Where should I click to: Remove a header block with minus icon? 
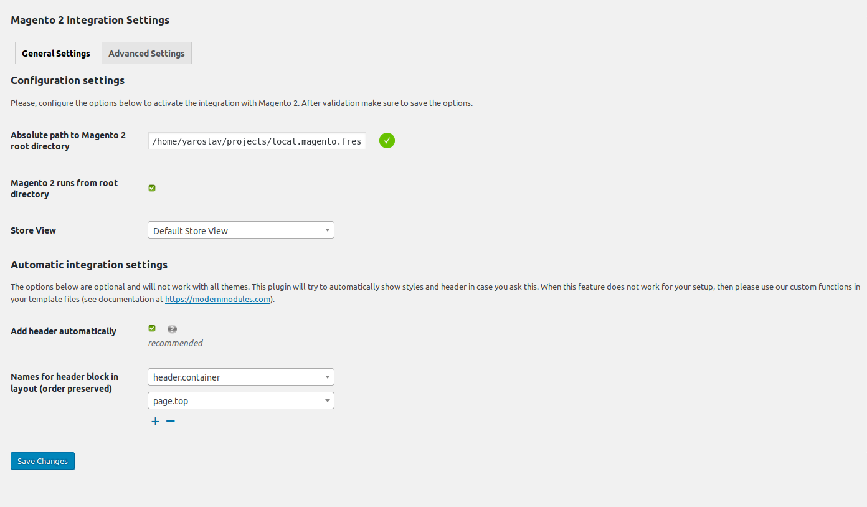tap(171, 421)
